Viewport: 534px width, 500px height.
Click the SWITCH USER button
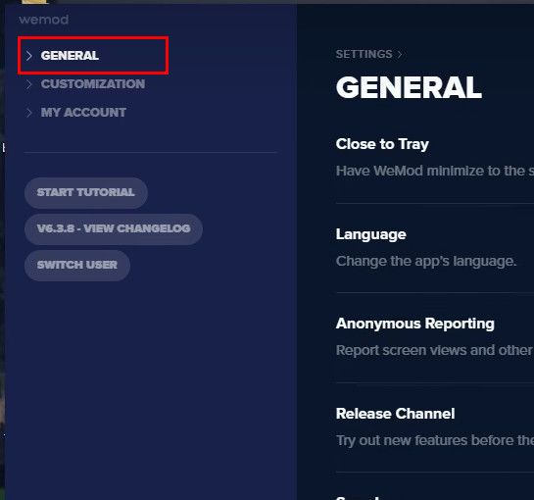click(x=77, y=266)
